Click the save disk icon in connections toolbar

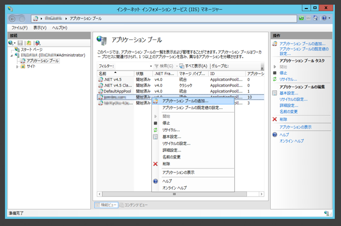click(20, 43)
